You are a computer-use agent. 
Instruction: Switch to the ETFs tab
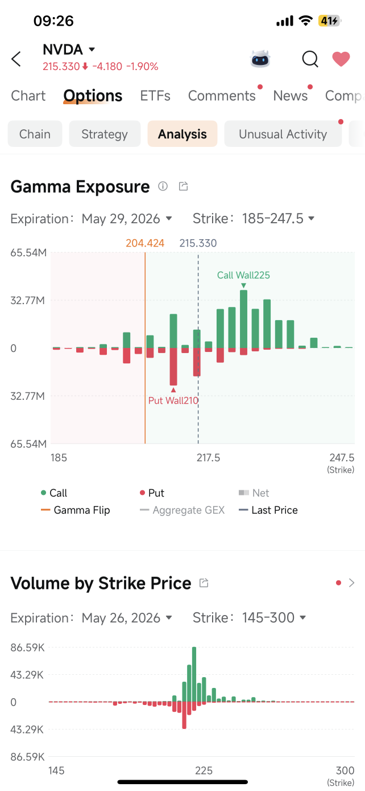(x=155, y=96)
